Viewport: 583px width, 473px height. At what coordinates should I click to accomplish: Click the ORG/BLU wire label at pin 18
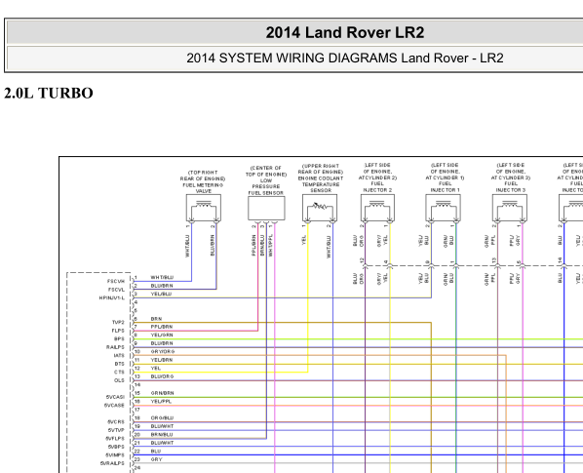point(162,418)
